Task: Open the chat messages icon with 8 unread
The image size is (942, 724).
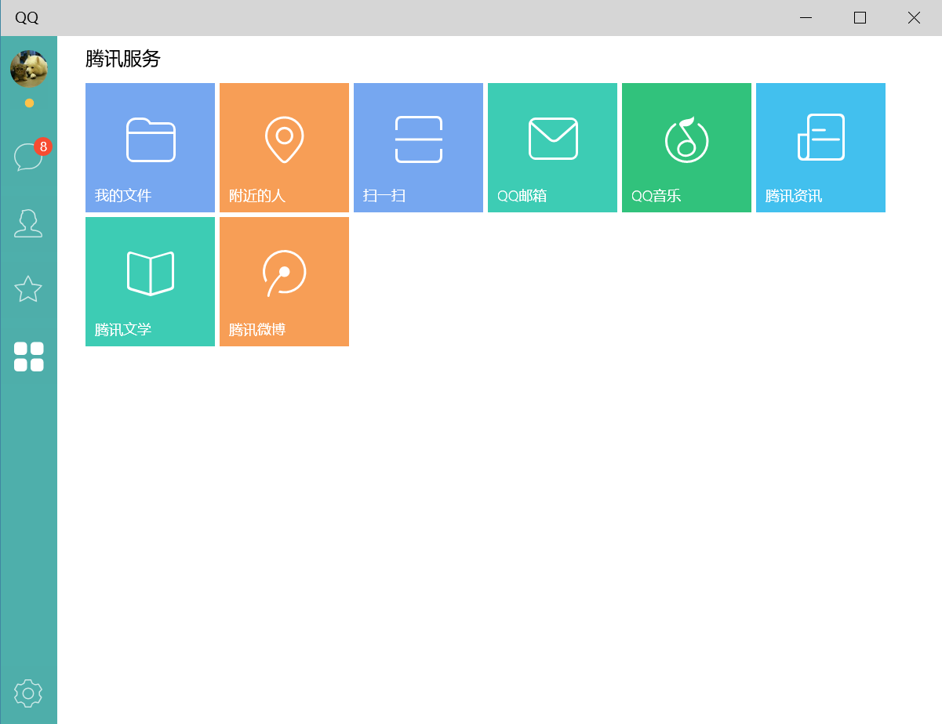Action: [x=28, y=156]
